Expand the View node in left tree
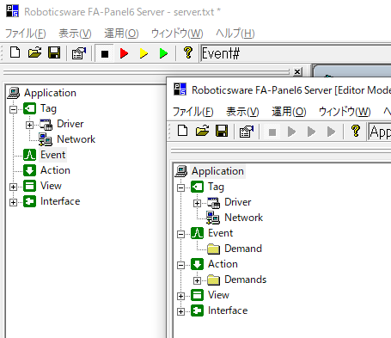The width and height of the screenshot is (391, 338). click(13, 187)
